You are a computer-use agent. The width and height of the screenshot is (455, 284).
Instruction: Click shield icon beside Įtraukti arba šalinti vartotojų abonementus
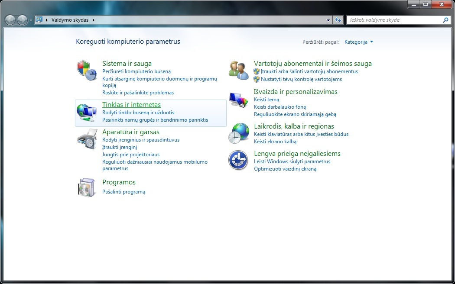pyautogui.click(x=257, y=71)
